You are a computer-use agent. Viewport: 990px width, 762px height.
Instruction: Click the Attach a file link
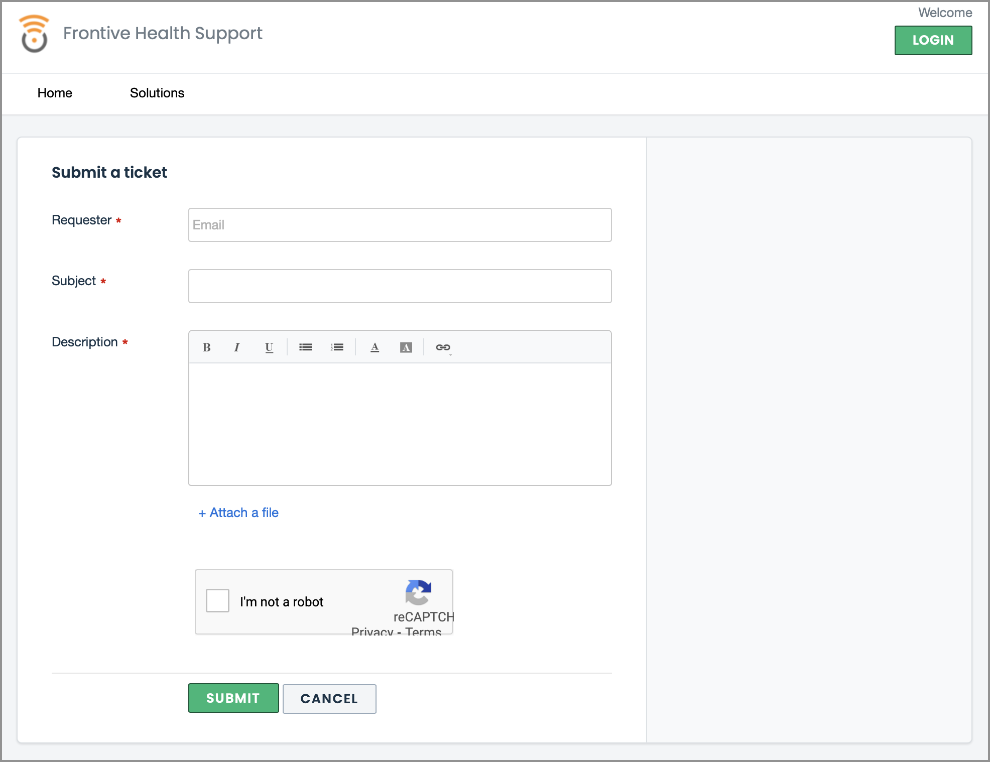[x=238, y=513]
